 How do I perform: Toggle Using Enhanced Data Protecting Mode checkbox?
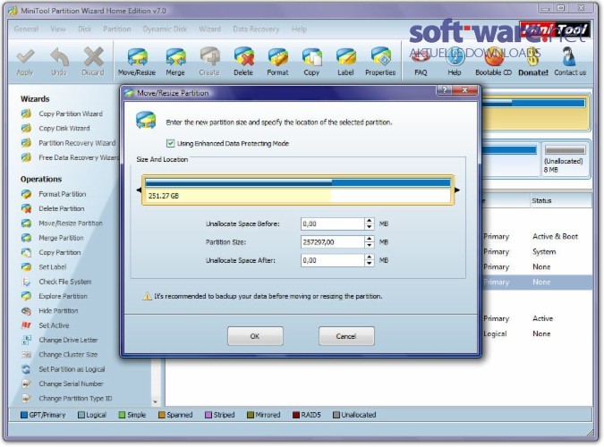coord(170,144)
